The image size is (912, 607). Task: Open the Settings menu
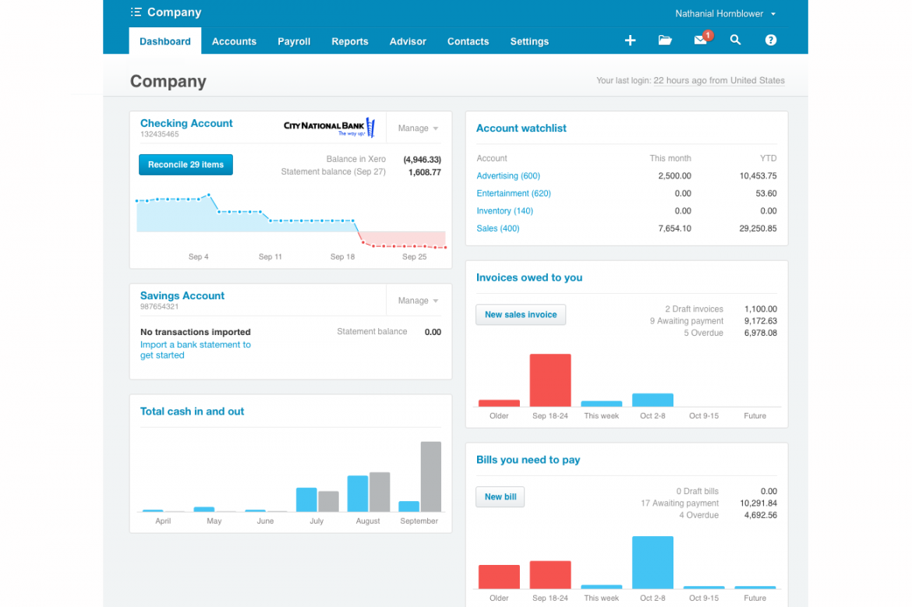click(529, 41)
